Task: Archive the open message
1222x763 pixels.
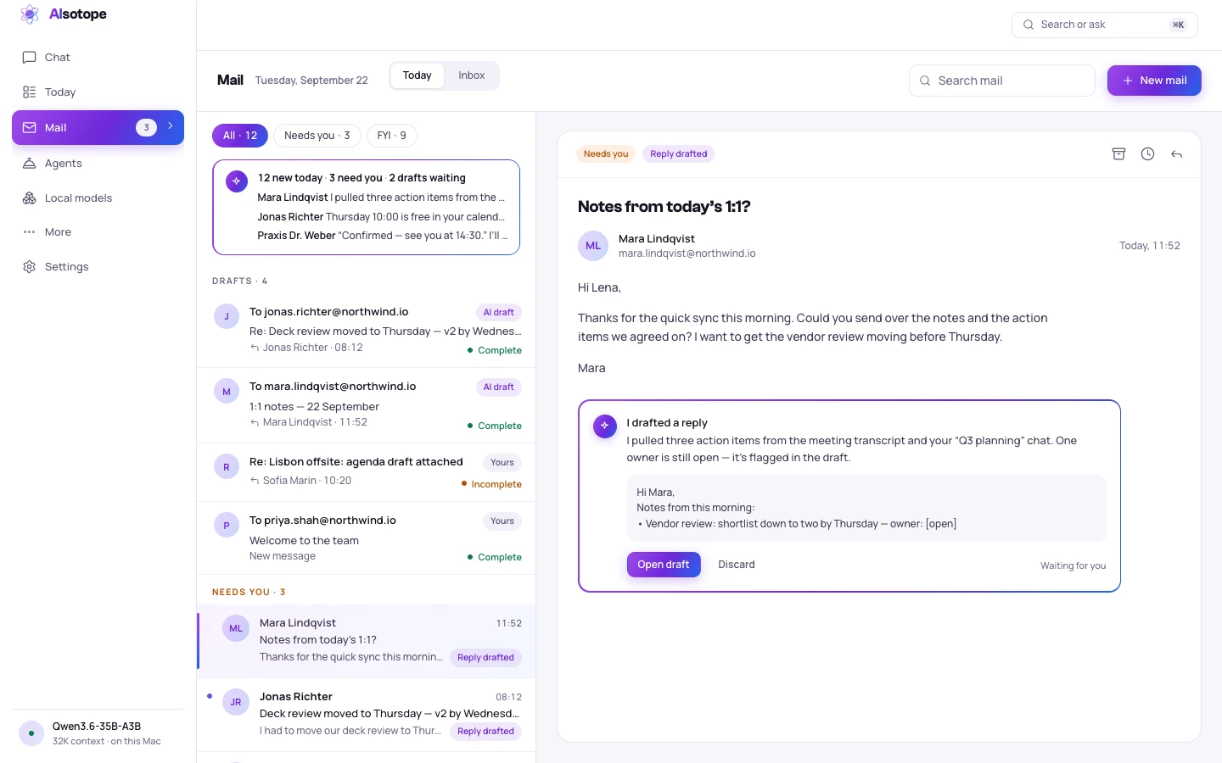Action: (1118, 154)
